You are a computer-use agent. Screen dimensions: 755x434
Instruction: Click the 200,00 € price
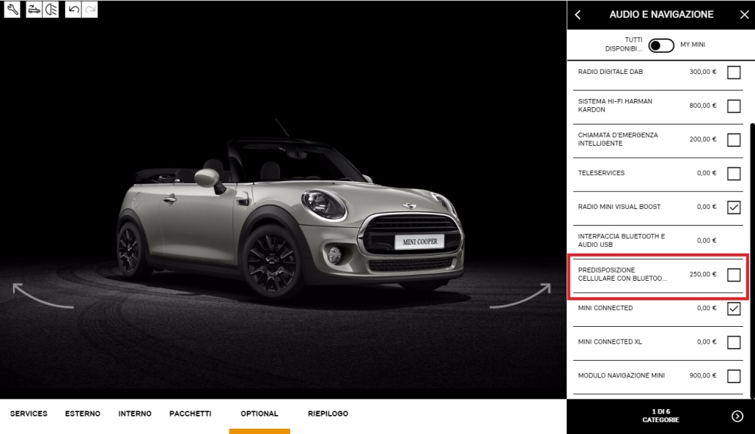(x=702, y=139)
